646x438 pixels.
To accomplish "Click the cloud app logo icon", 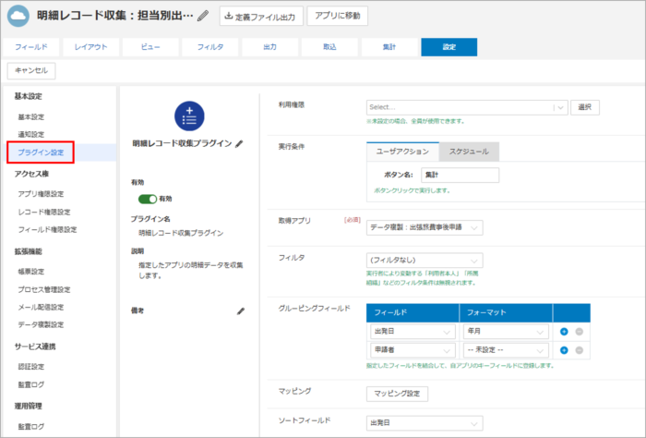I will point(18,16).
